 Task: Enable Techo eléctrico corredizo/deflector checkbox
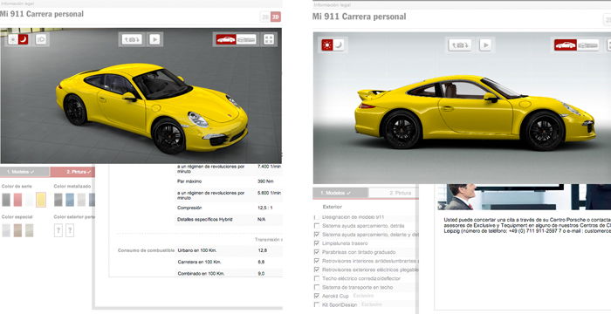click(x=317, y=278)
